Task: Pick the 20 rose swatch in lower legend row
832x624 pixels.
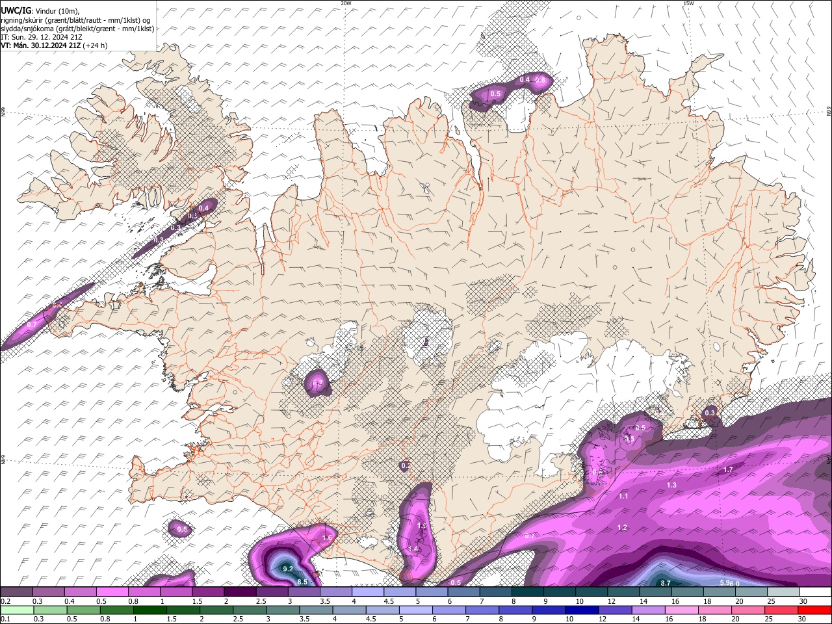Action: coord(748,610)
